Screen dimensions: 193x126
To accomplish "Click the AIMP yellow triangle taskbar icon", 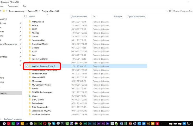I will 81,124.
